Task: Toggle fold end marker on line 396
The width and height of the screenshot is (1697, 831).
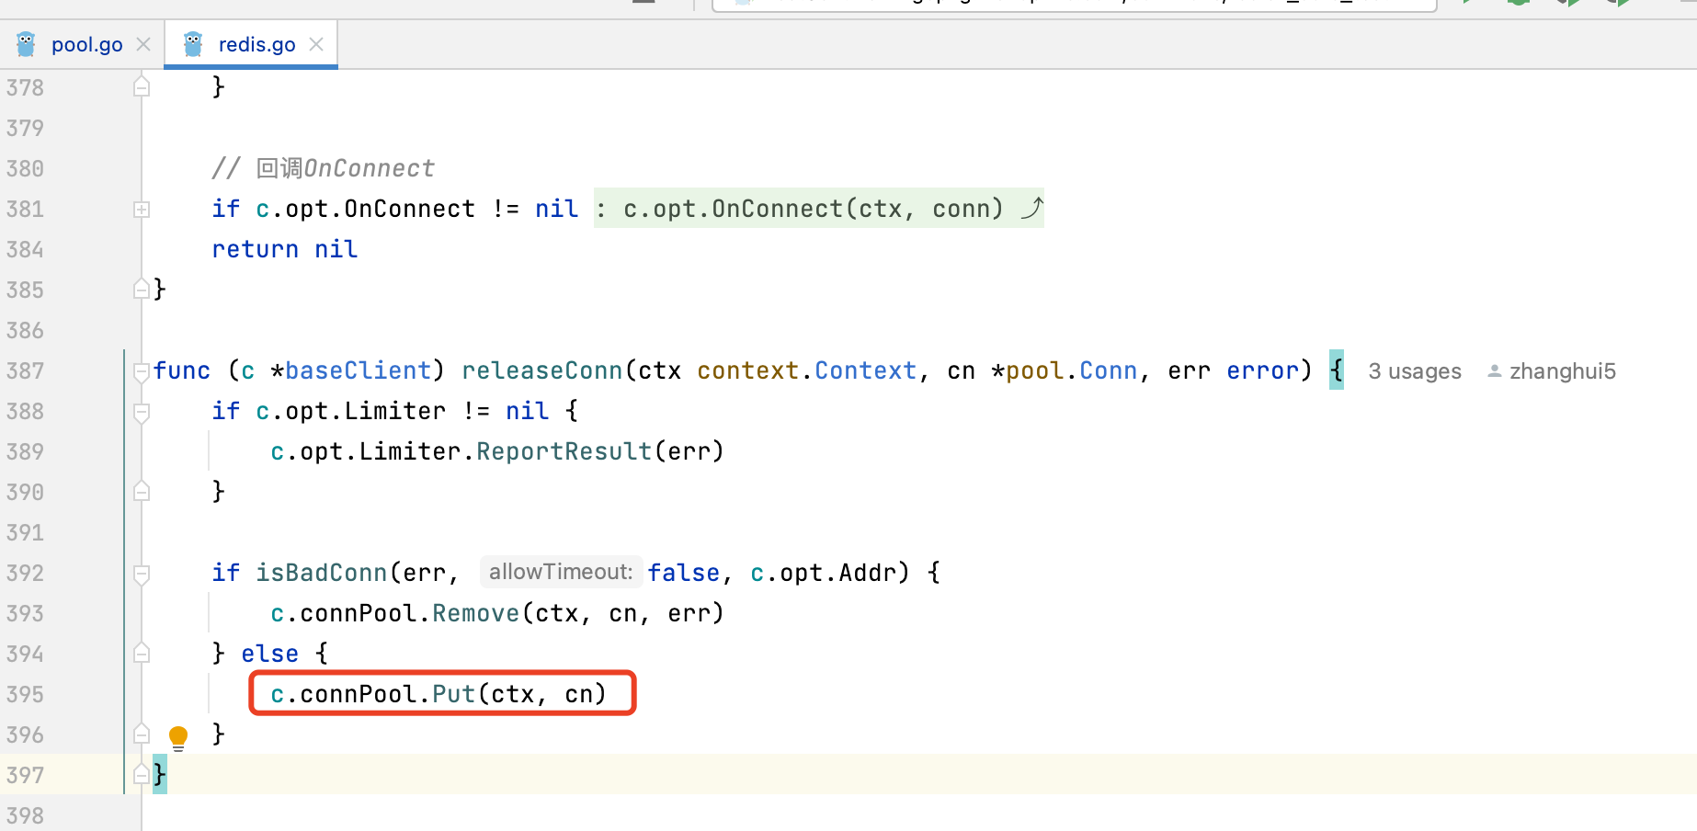Action: pyautogui.click(x=142, y=734)
